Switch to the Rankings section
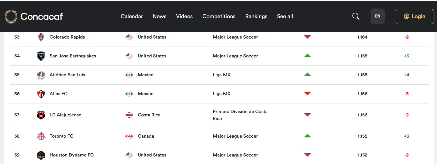Viewport: 437px width, 164px height. (x=256, y=16)
